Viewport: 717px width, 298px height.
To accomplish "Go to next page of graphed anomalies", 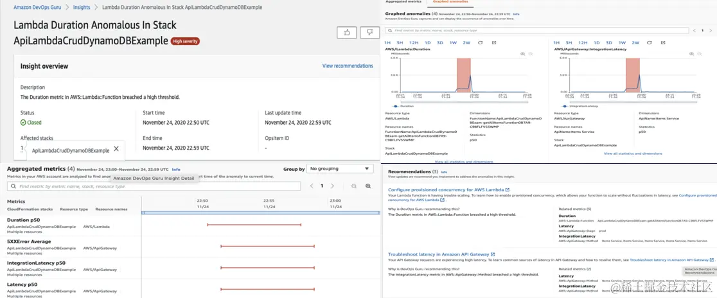I will point(710,30).
